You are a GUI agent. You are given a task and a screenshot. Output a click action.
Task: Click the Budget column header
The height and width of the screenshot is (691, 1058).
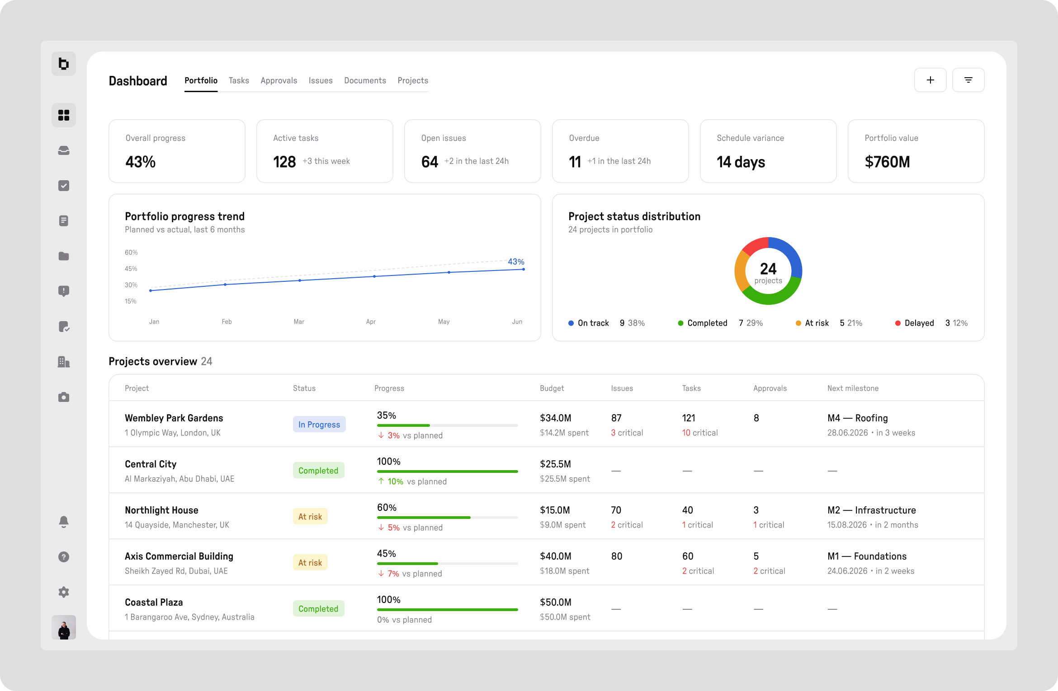coord(552,388)
